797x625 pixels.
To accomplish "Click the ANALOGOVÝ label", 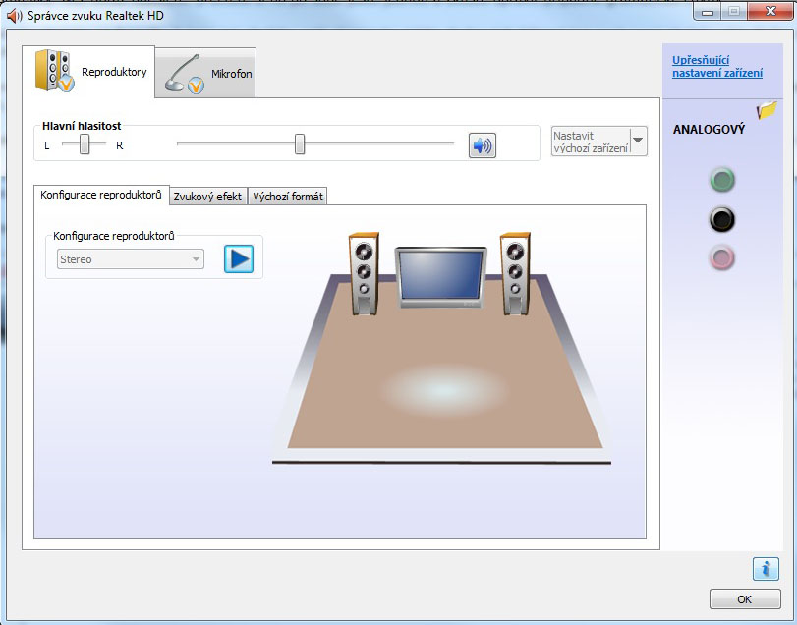I will 709,129.
